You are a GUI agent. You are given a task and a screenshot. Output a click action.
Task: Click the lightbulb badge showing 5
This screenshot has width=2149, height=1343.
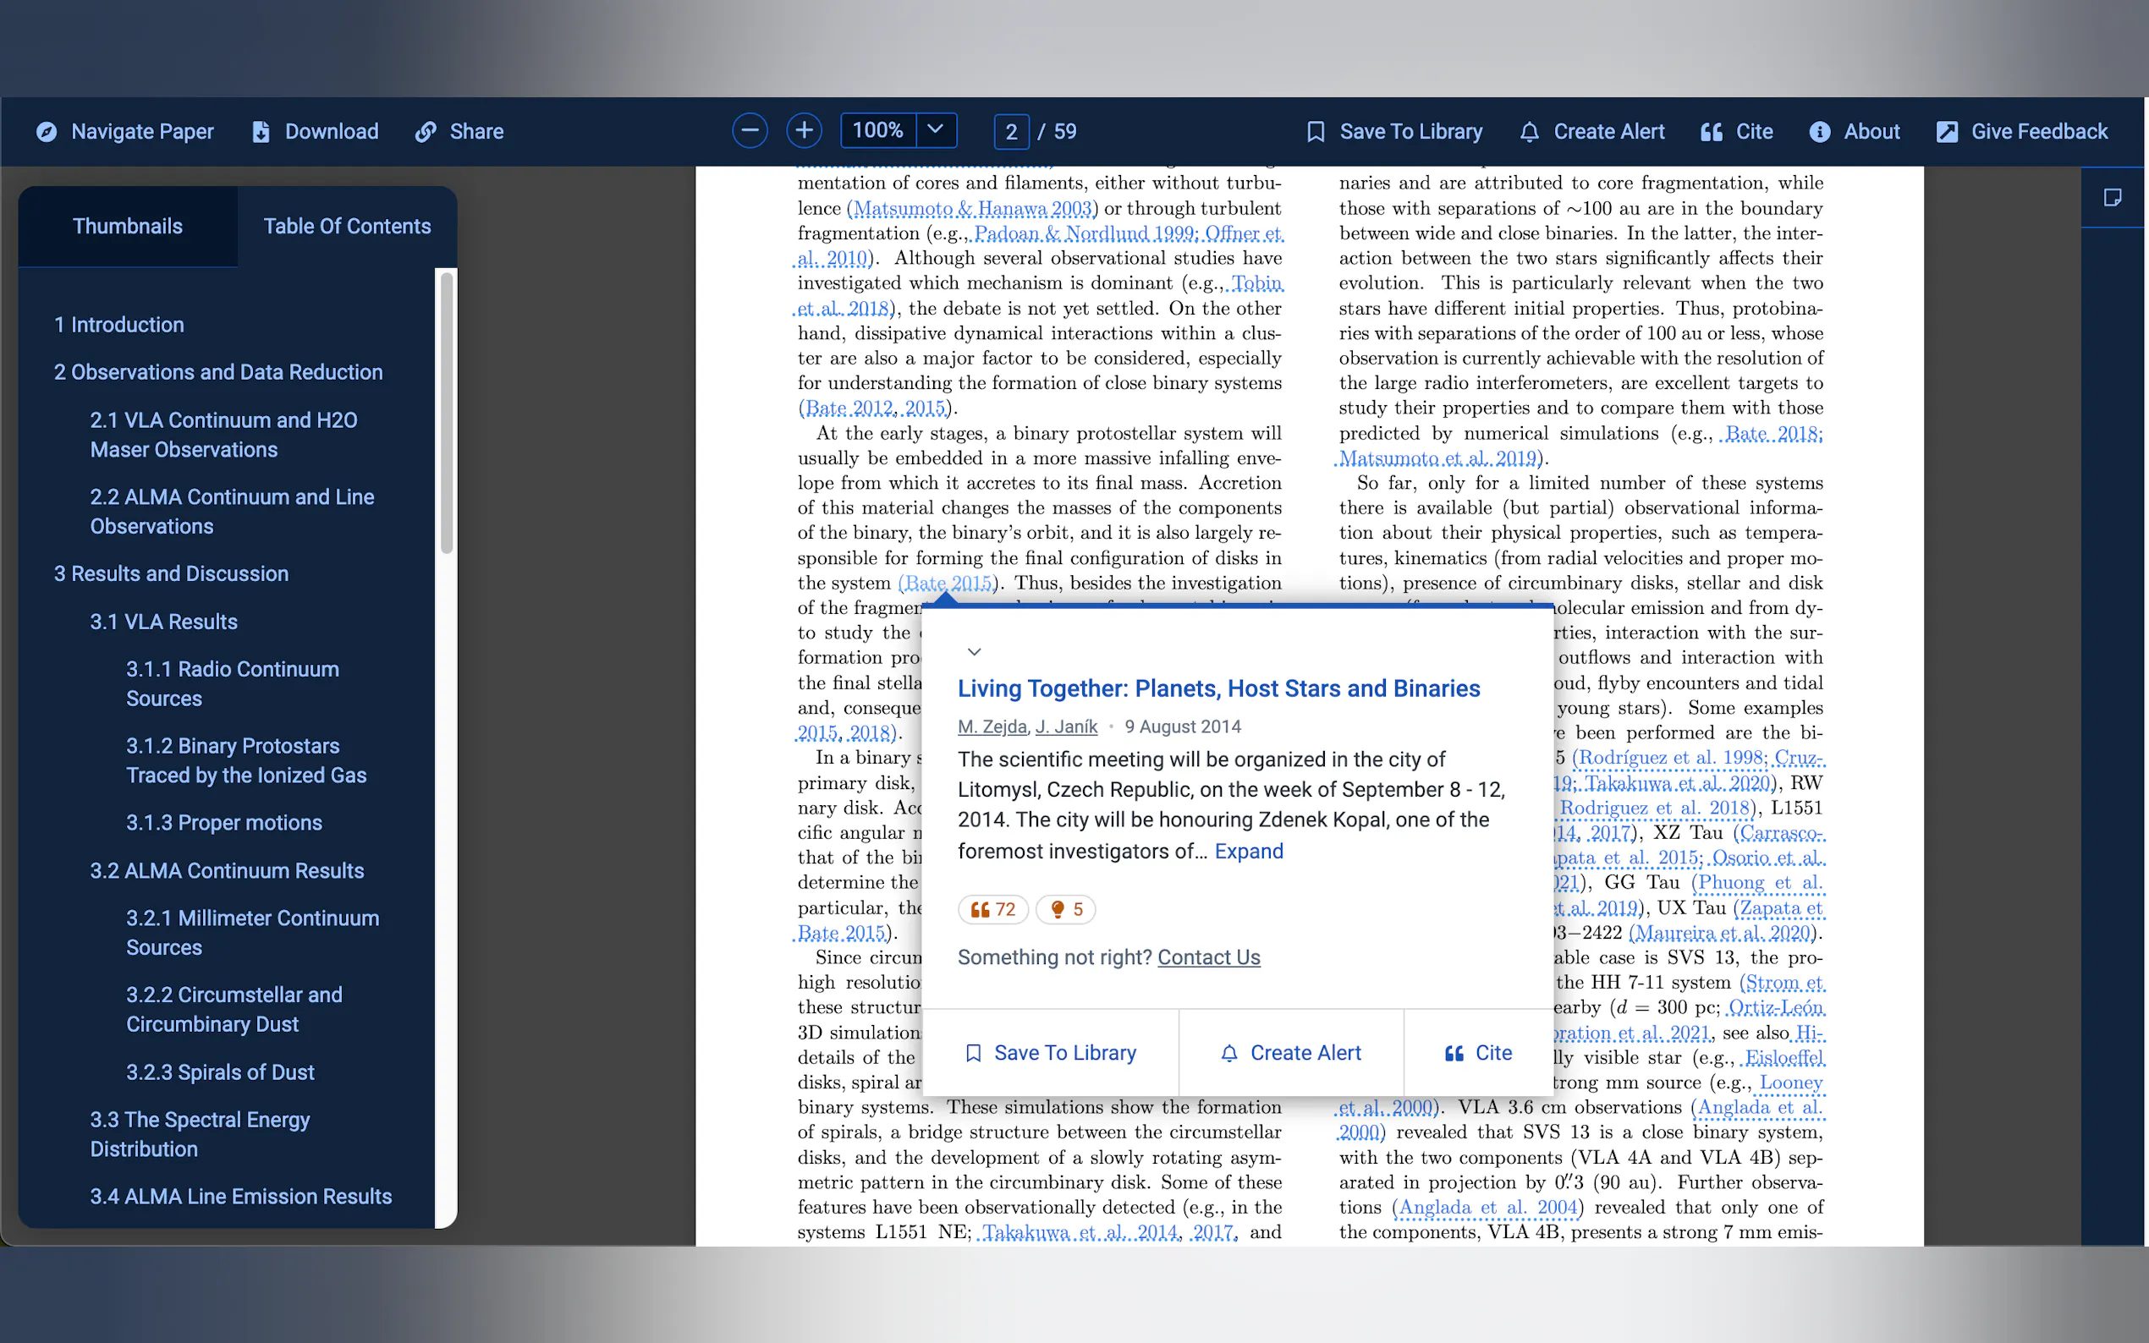pos(1065,909)
